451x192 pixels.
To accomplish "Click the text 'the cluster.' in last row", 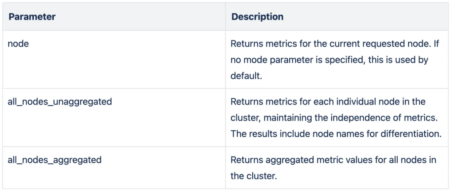I will (253, 176).
